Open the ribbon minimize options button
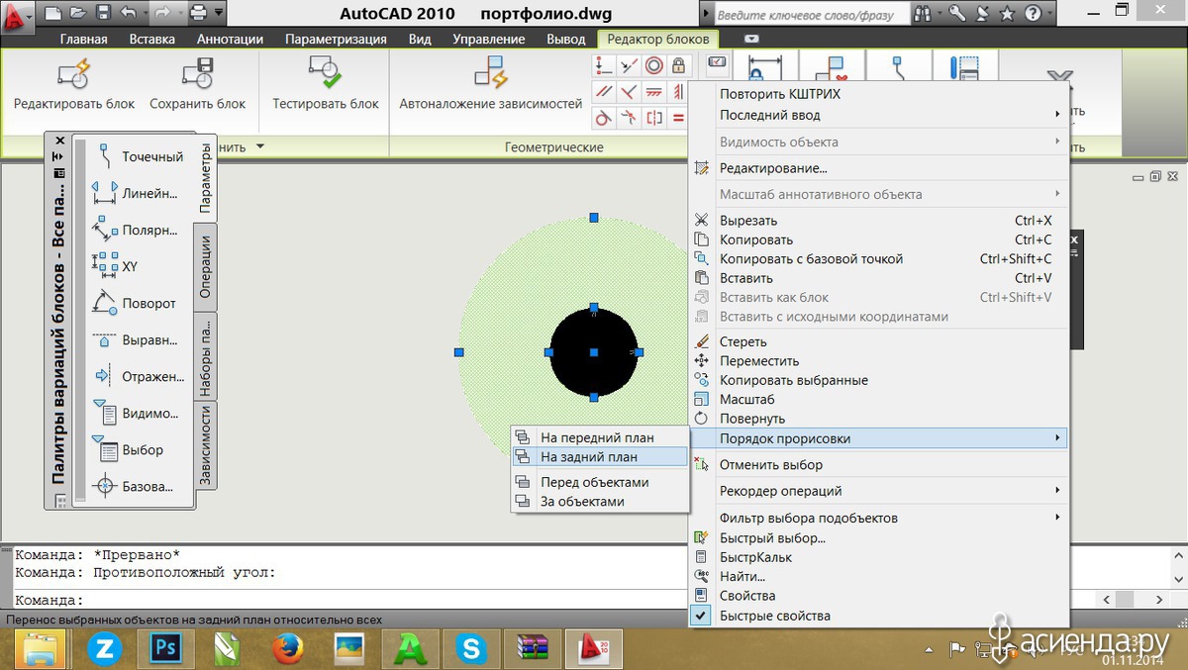This screenshot has height=670, width=1188. click(x=751, y=39)
